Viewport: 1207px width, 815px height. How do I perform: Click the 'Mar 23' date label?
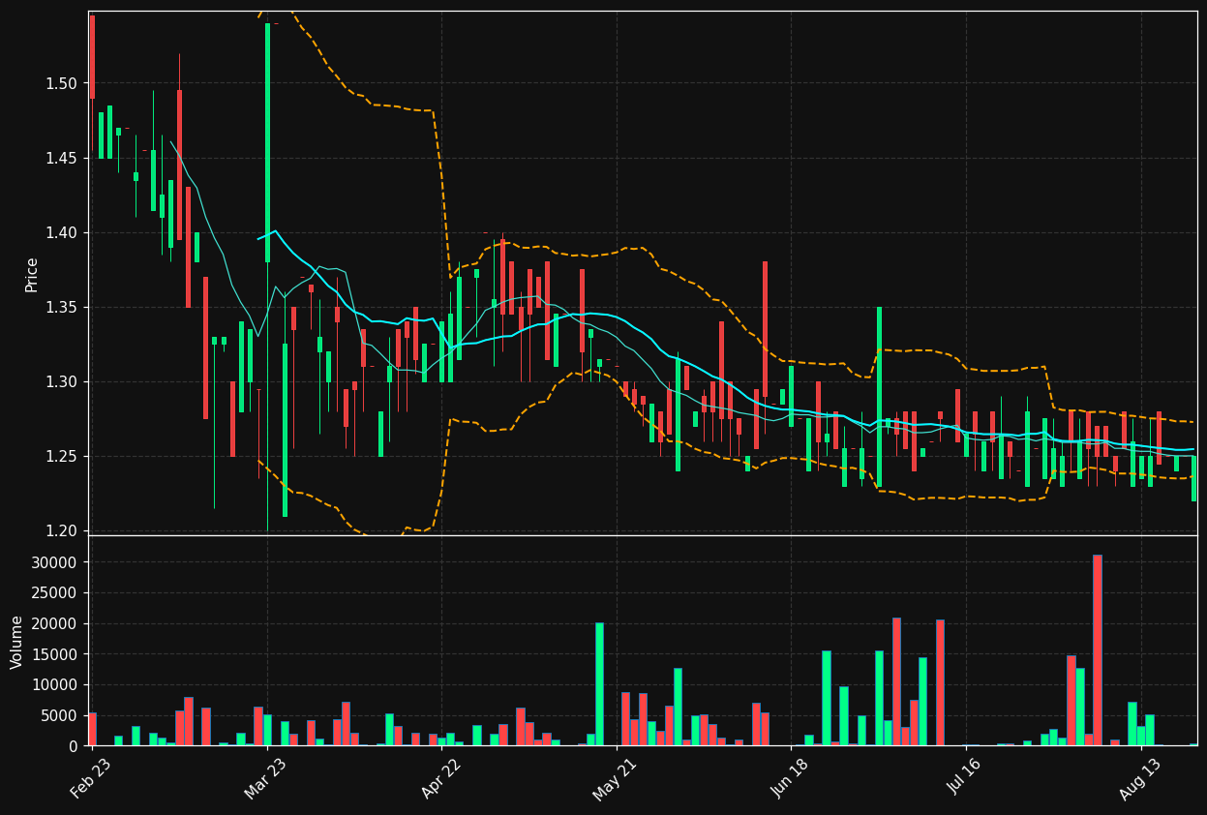point(264,778)
